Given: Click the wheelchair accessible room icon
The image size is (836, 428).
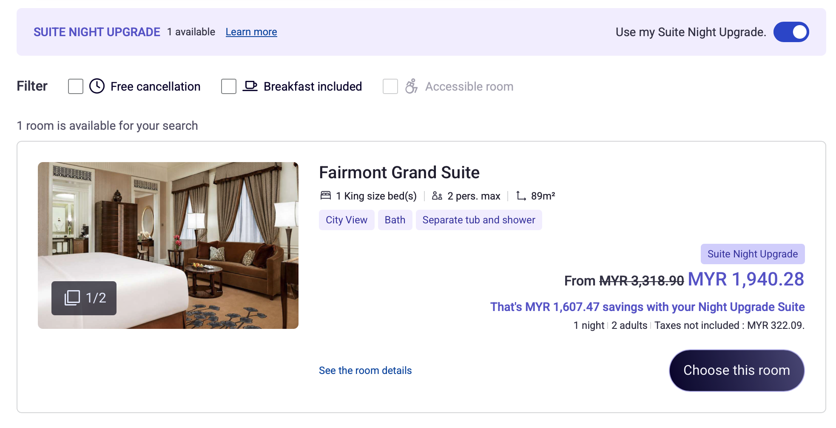Looking at the screenshot, I should coord(411,86).
